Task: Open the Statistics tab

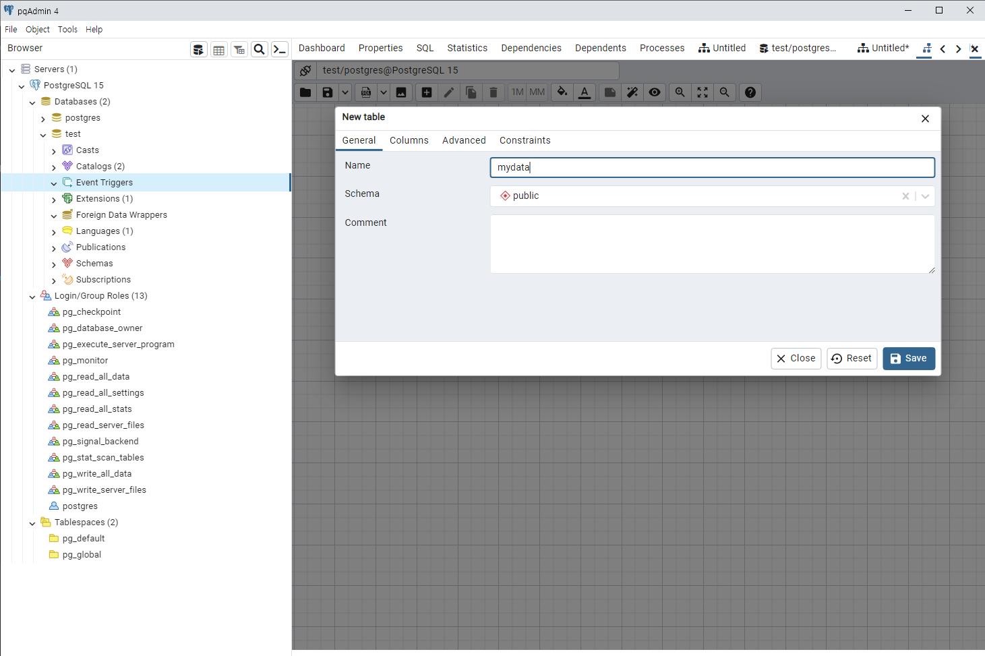Action: coord(467,48)
